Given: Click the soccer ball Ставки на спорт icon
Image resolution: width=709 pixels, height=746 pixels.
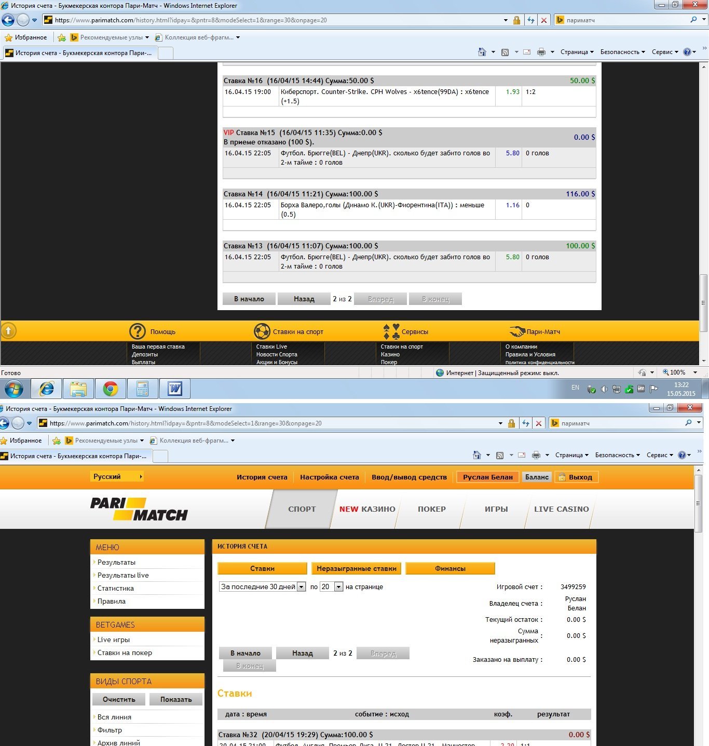Looking at the screenshot, I should (x=262, y=331).
